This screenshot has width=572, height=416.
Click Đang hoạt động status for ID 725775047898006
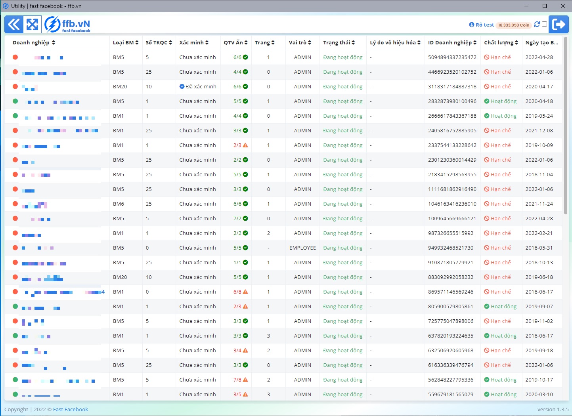coord(343,321)
